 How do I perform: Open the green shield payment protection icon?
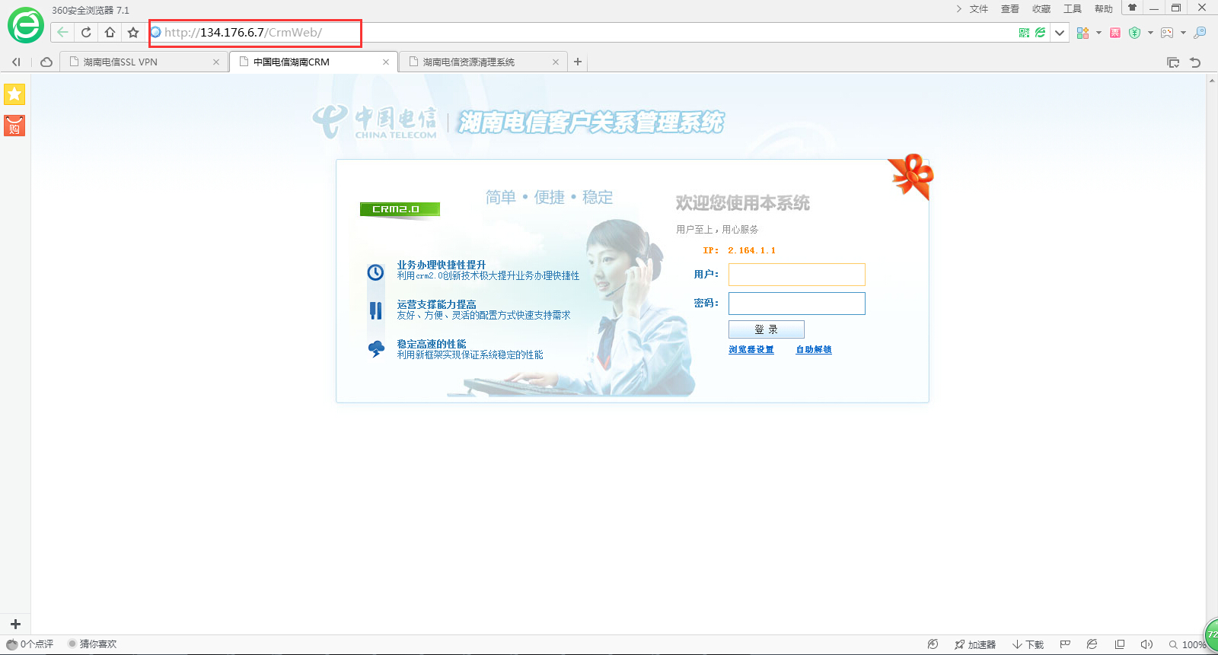(x=1134, y=33)
